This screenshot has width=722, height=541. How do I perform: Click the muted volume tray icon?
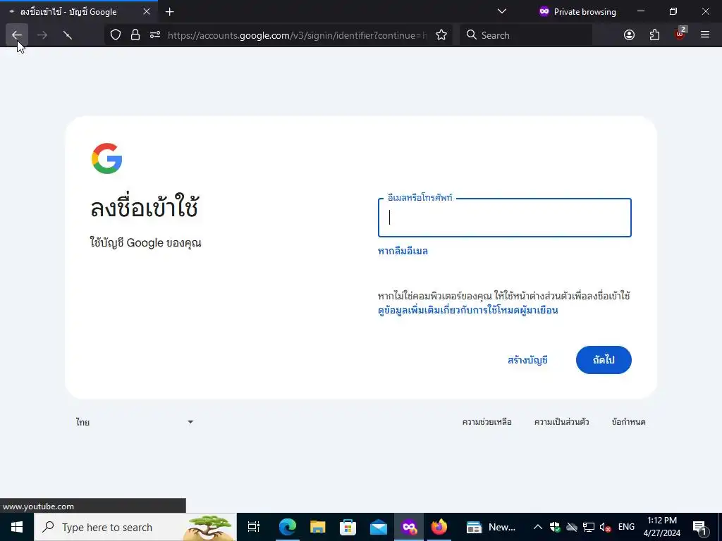pos(606,527)
